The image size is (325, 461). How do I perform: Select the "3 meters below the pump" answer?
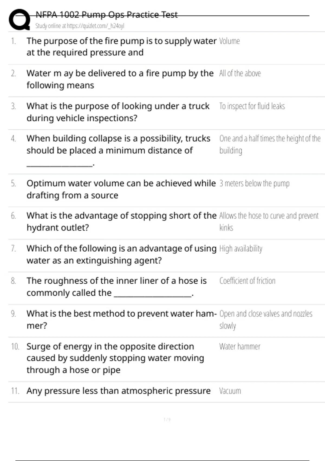[254, 184]
